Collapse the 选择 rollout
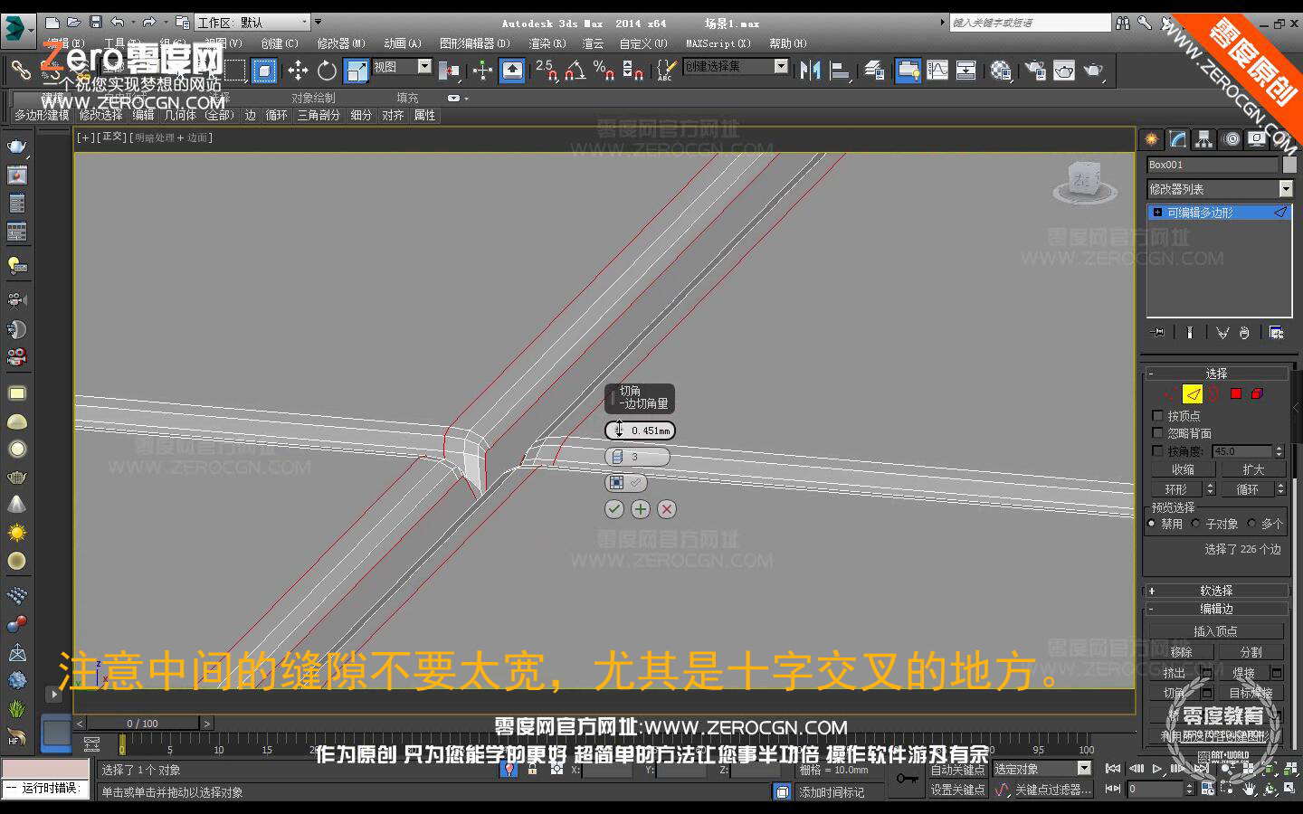 coord(1216,374)
